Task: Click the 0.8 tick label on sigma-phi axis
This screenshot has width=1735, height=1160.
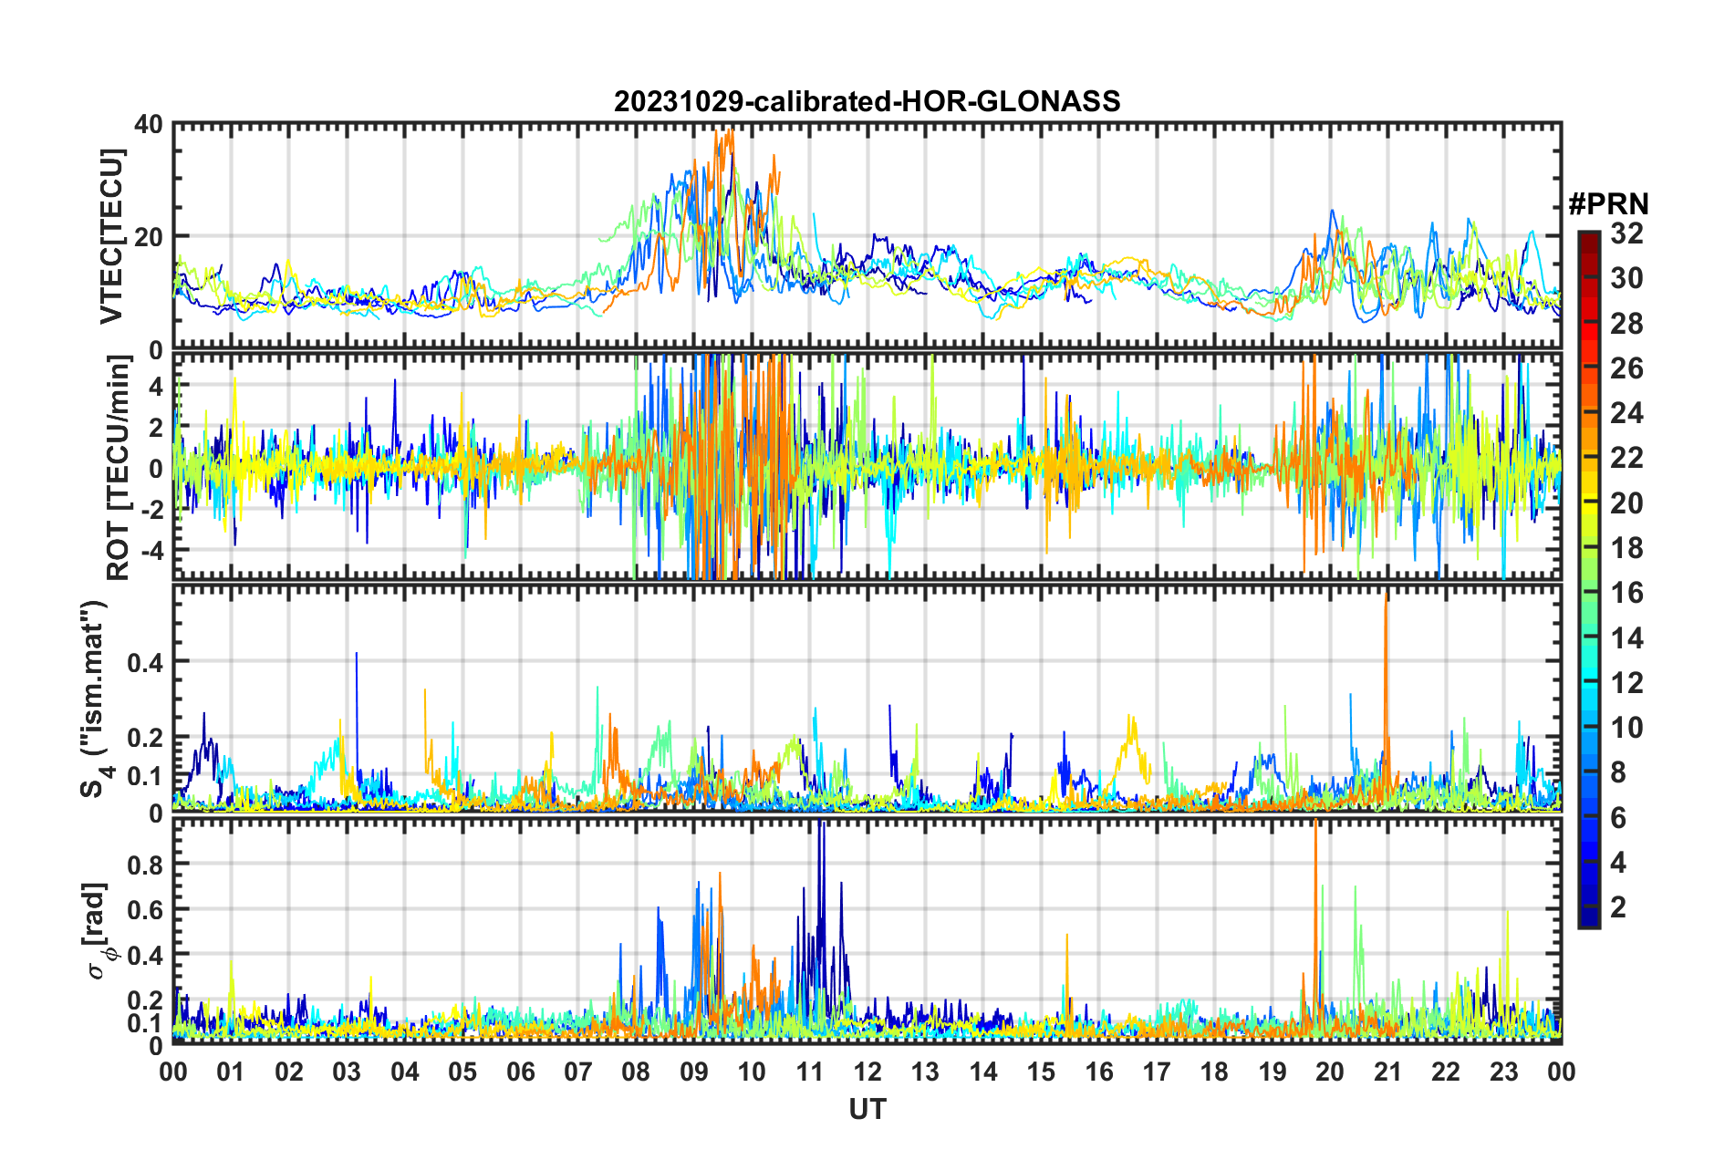Action: 144,864
